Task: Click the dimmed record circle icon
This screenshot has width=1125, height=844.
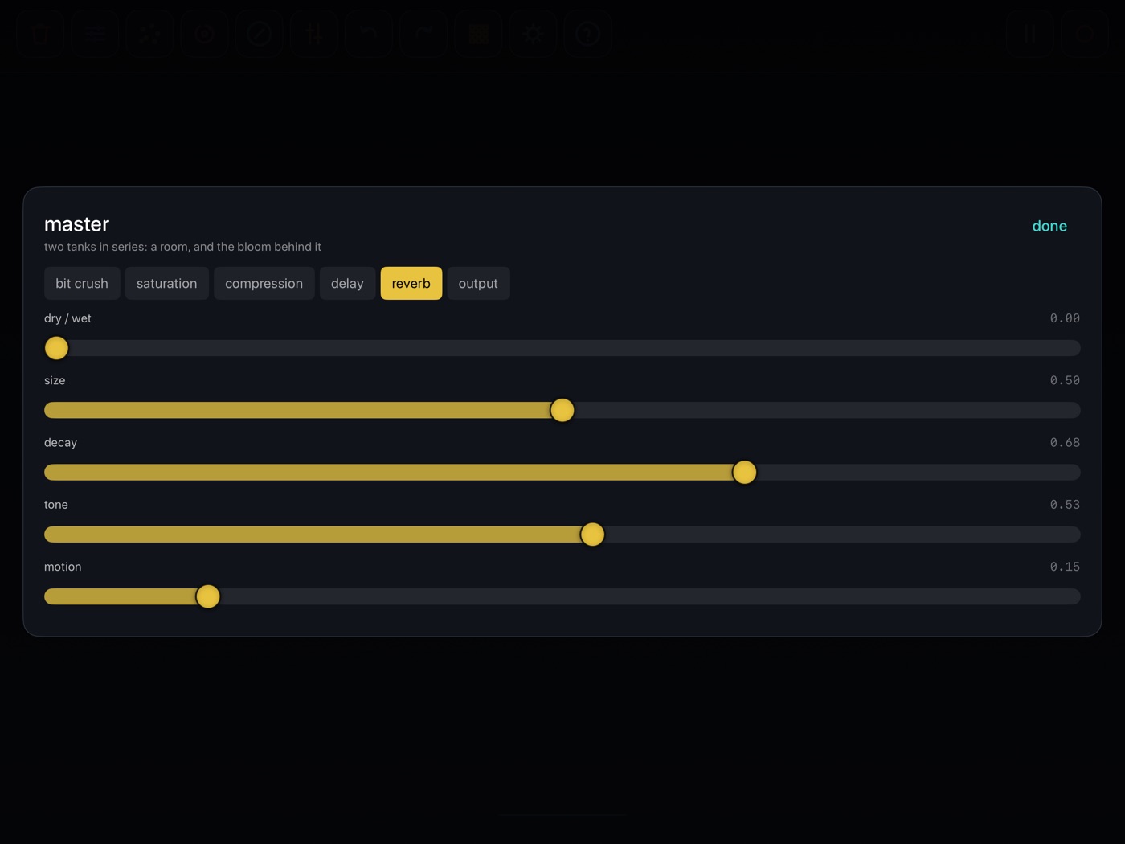Action: [204, 34]
